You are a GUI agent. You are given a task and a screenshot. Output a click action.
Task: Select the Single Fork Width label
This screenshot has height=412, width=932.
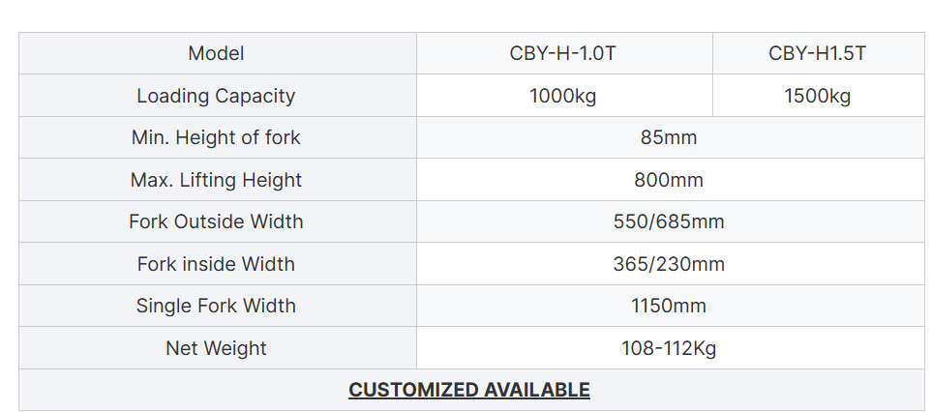218,306
